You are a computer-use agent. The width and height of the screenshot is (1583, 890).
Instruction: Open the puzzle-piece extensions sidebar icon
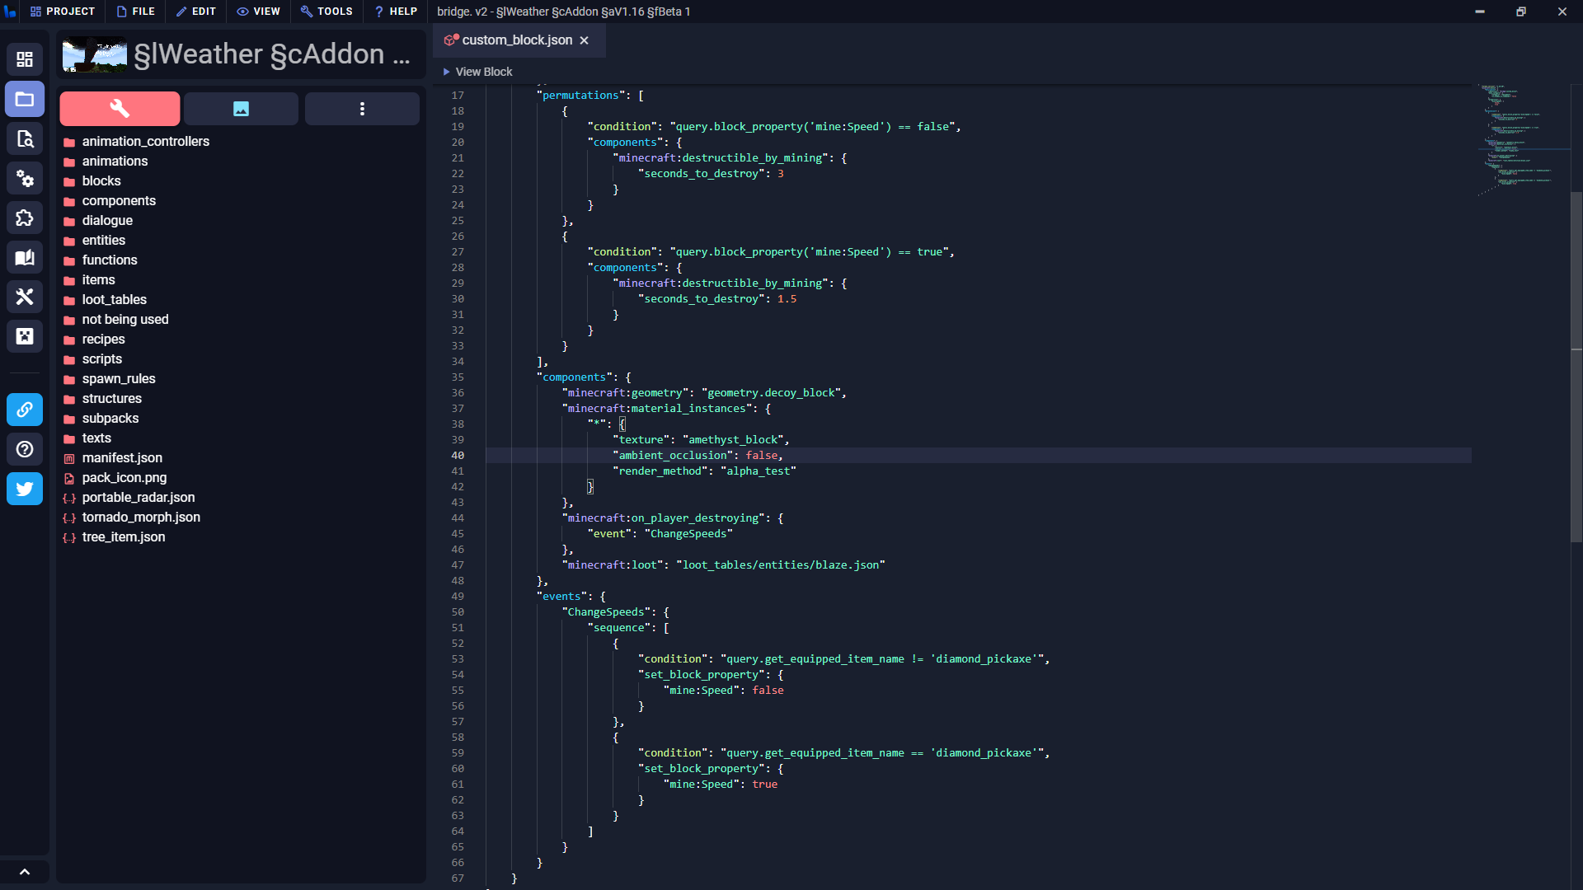[25, 218]
